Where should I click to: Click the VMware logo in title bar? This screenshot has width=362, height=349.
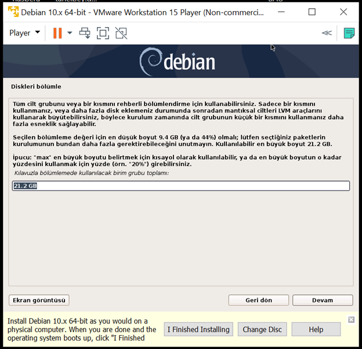click(x=13, y=12)
